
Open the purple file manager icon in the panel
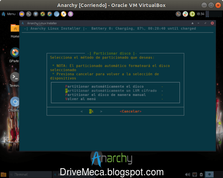22,14
